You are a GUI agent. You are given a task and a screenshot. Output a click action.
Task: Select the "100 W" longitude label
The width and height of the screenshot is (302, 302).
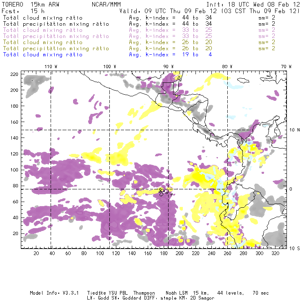point(110,67)
